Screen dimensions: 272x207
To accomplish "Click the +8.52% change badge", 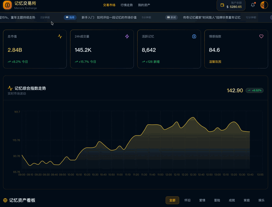I will pos(255,90).
